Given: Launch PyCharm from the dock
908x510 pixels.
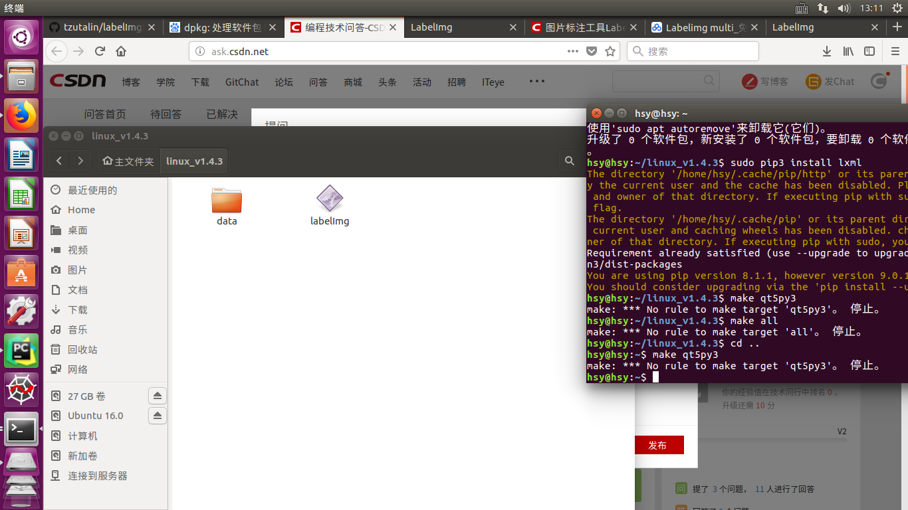Looking at the screenshot, I should click(21, 351).
